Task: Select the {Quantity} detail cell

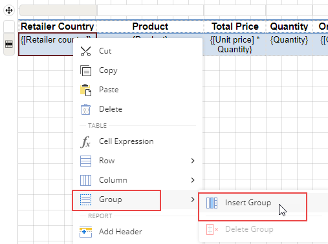Action: (289, 45)
